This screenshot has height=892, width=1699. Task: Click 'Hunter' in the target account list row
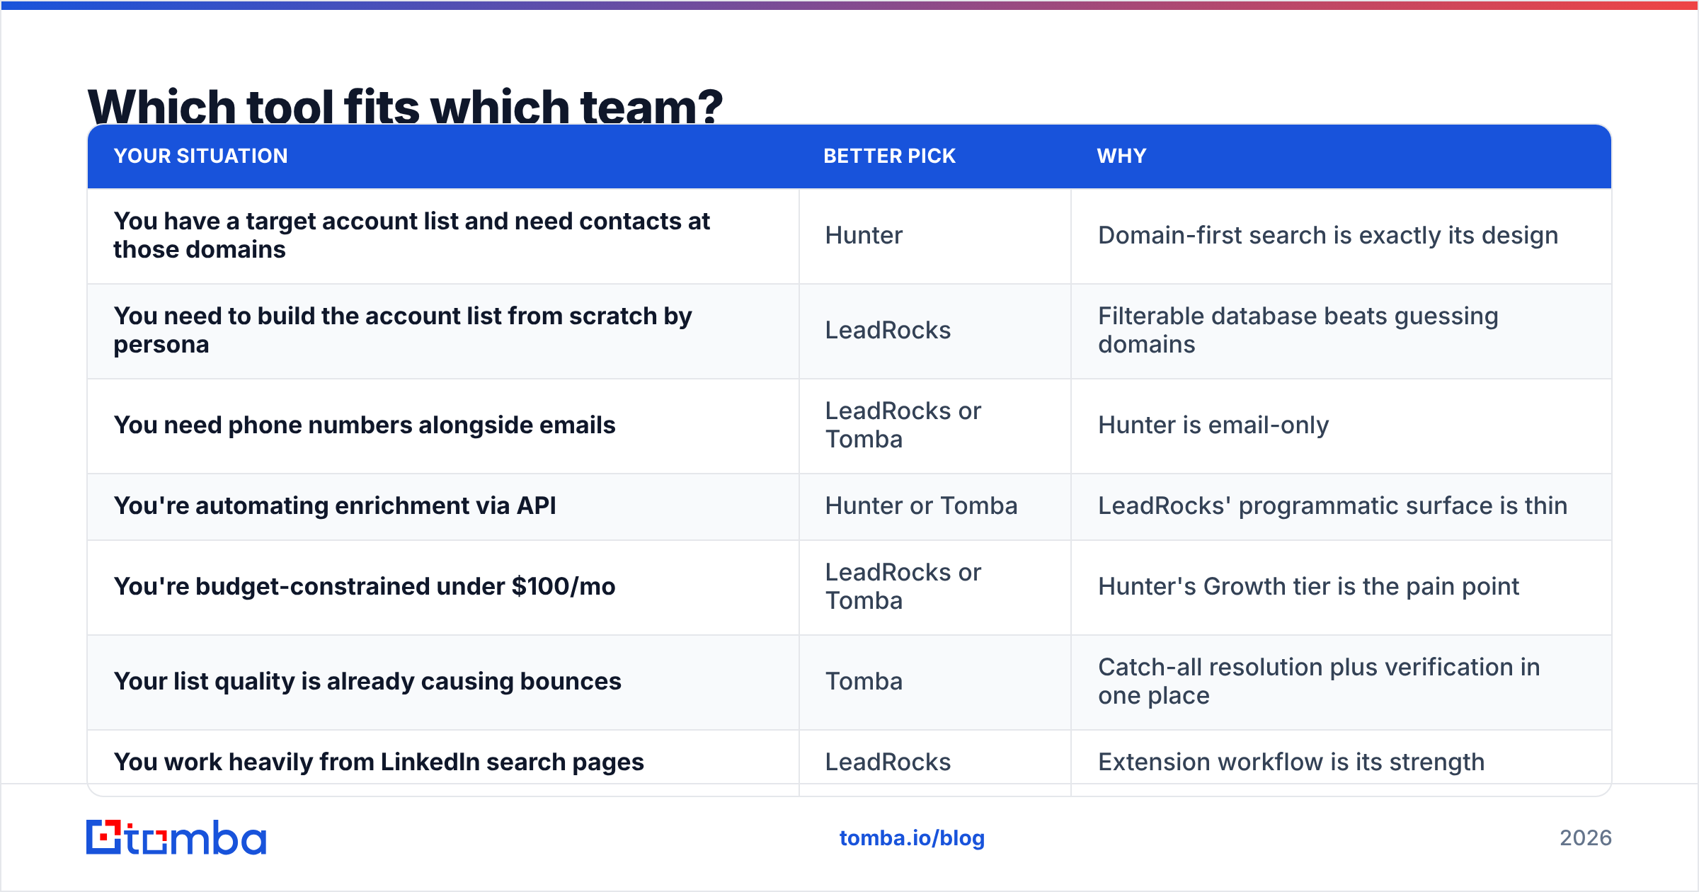(x=864, y=235)
